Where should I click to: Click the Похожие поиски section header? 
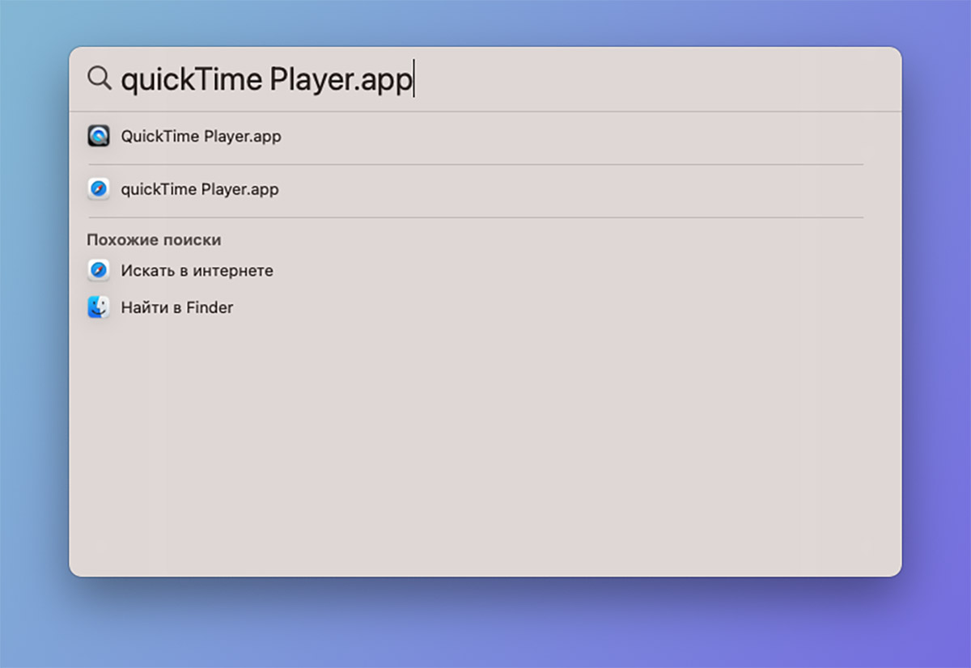(154, 240)
